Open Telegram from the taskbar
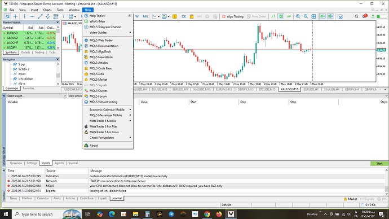Image resolution: width=389 pixels, height=219 pixels. click(x=171, y=214)
